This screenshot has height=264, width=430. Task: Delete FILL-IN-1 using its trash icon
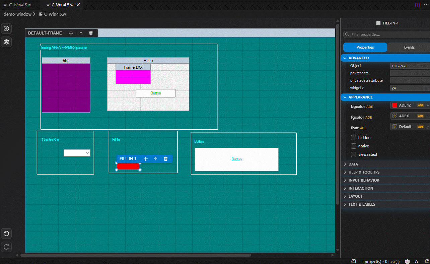pyautogui.click(x=165, y=159)
